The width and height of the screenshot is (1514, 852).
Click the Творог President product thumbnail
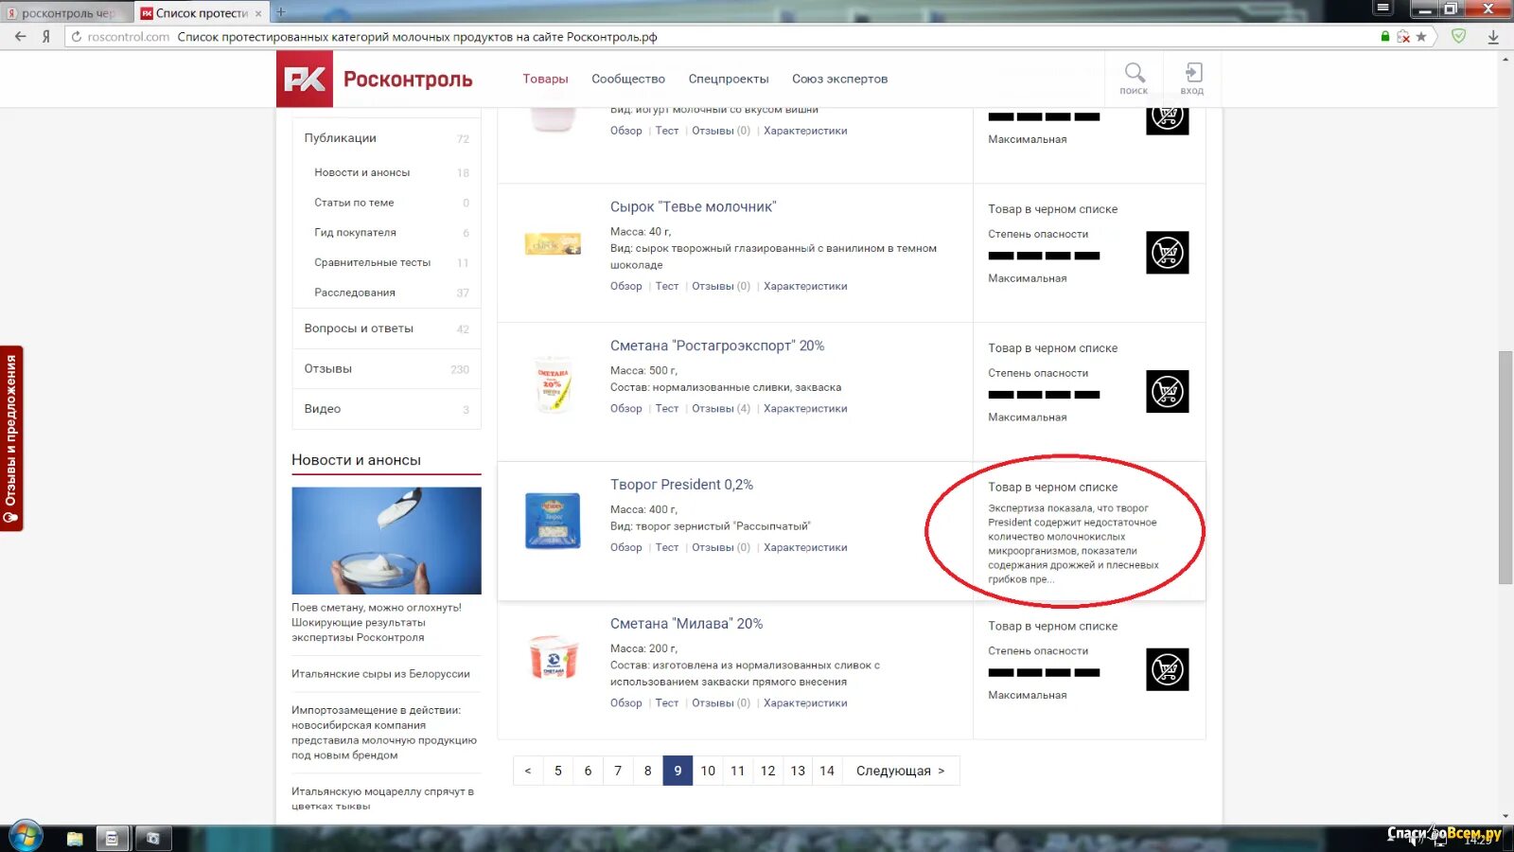(553, 521)
